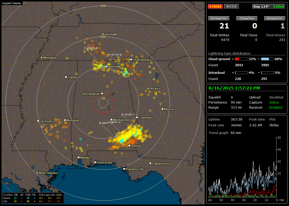Click the negative cloud-ground blue percentage bar
Screen dimensions: 289x206
pyautogui.click(x=267, y=59)
